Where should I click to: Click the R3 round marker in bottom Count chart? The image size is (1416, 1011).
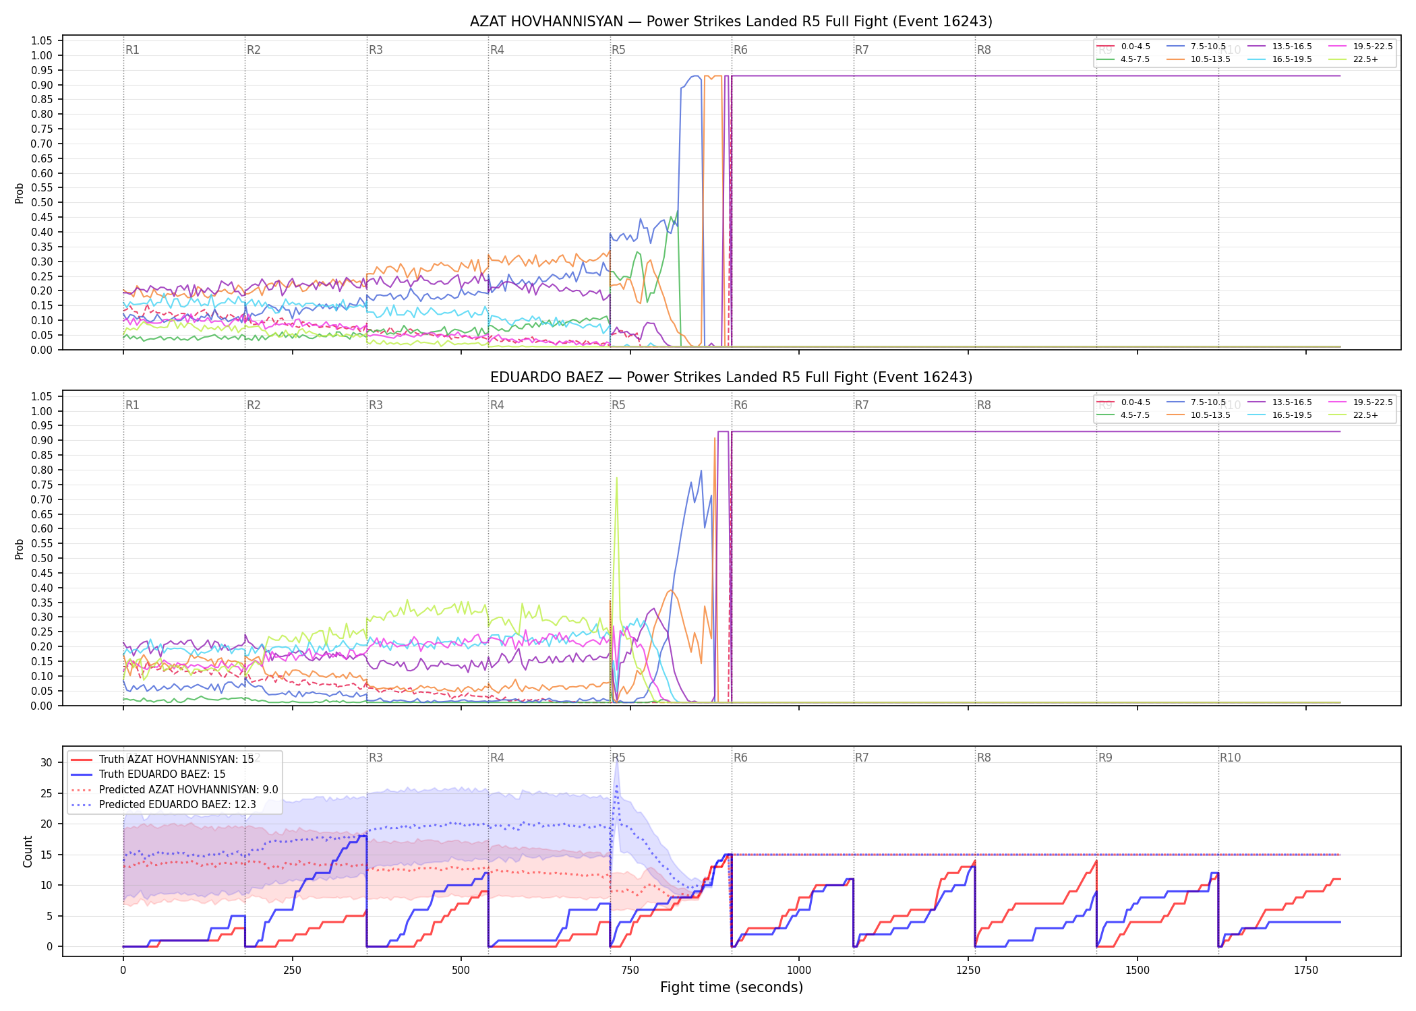(376, 758)
